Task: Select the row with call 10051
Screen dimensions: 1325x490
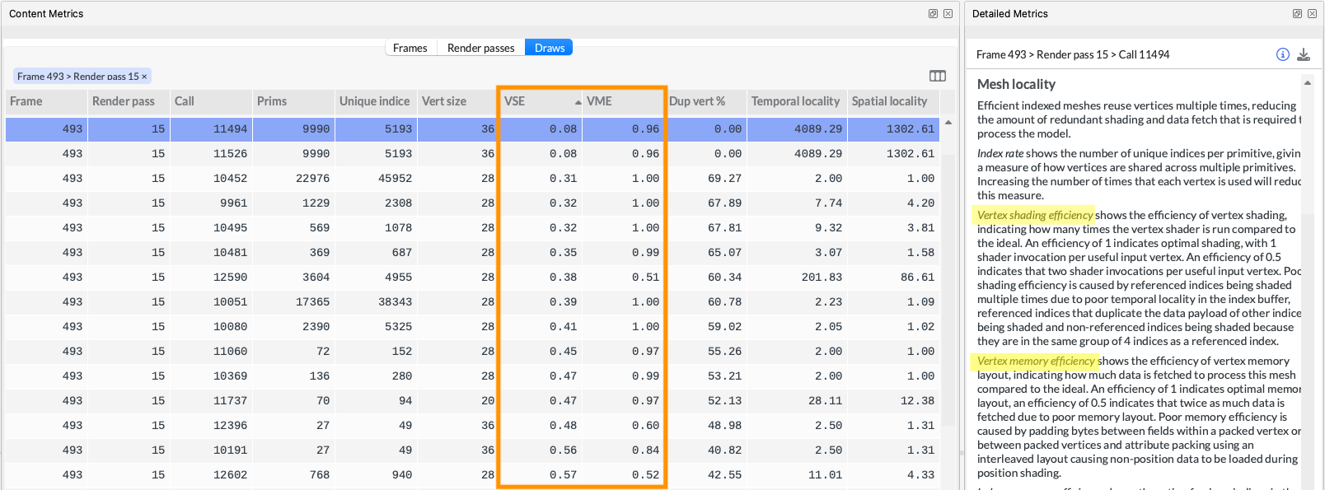Action: coord(472,301)
